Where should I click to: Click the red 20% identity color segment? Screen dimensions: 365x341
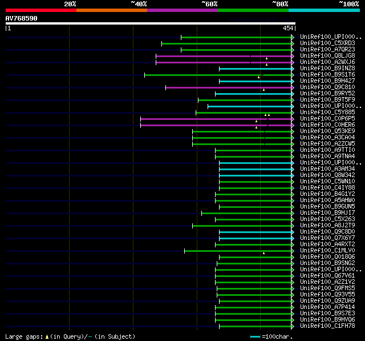pos(41,10)
